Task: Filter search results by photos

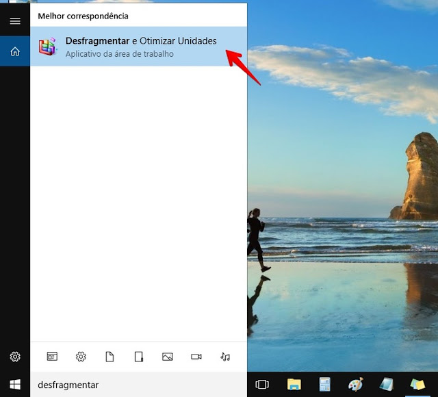Action: 167,357
